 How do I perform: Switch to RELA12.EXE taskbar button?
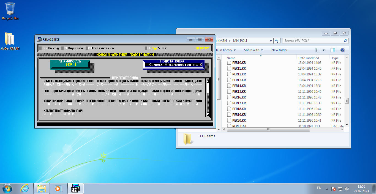(75, 188)
